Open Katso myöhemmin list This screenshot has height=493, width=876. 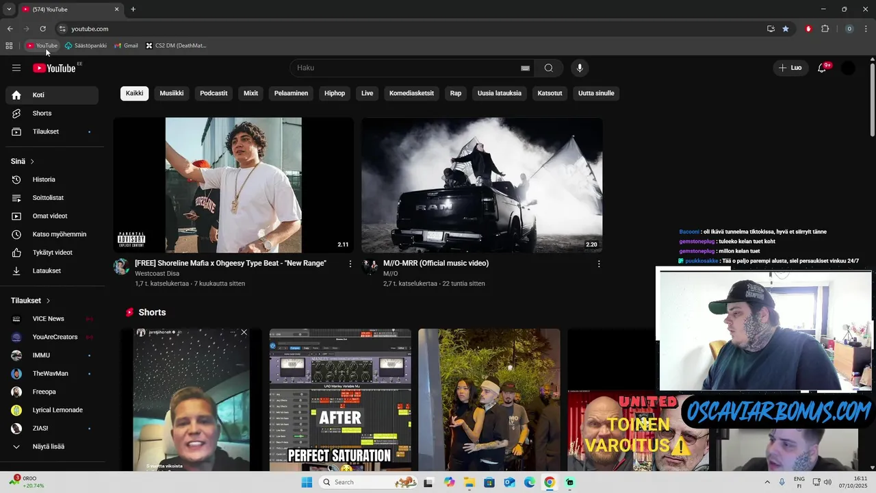point(52,234)
